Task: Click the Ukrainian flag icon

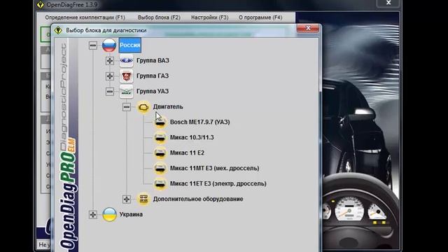Action: (109, 214)
